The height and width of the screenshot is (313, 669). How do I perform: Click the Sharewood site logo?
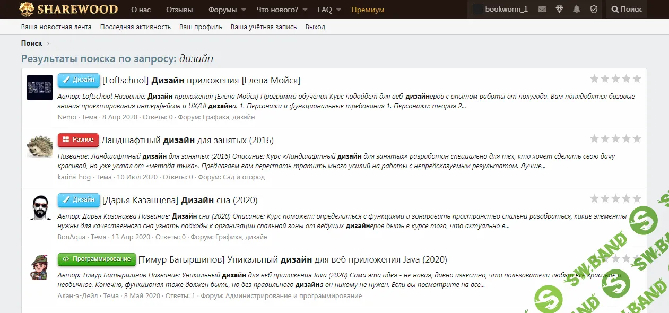[68, 10]
